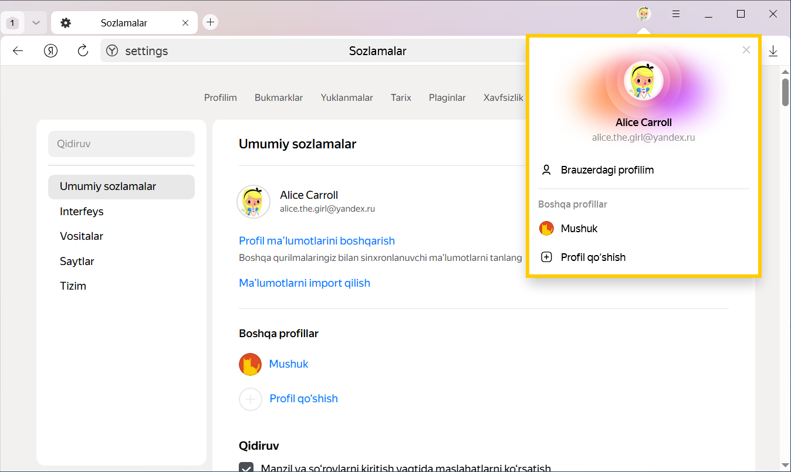Open the downloads arrow icon
Image resolution: width=791 pixels, height=472 pixels.
click(773, 51)
